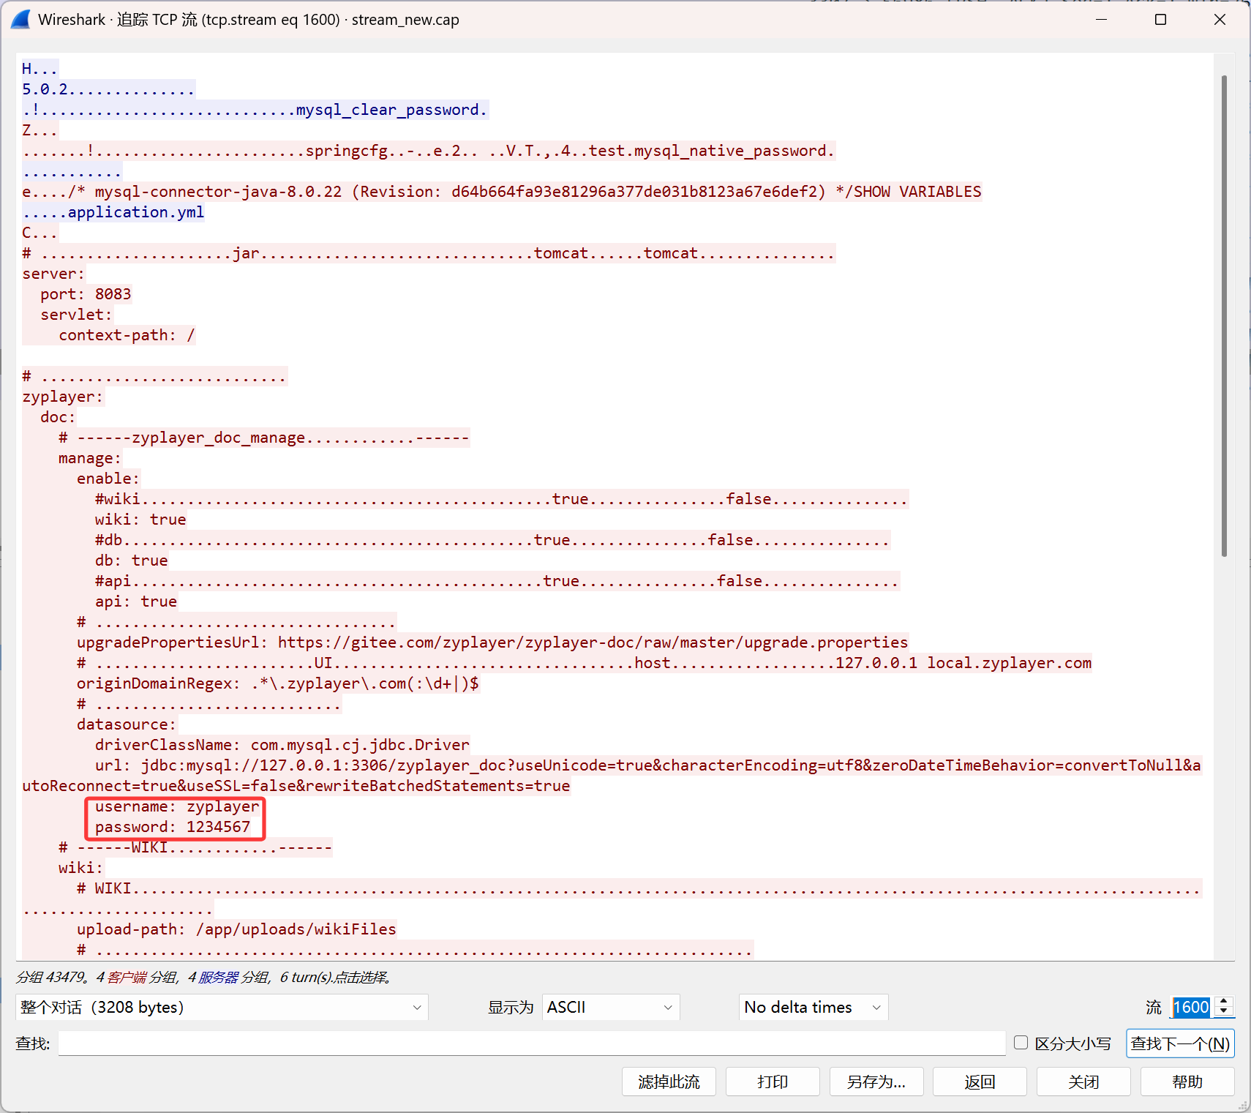Click the 关闭 close button
Screen dimensions: 1251x1113
tap(1083, 1082)
